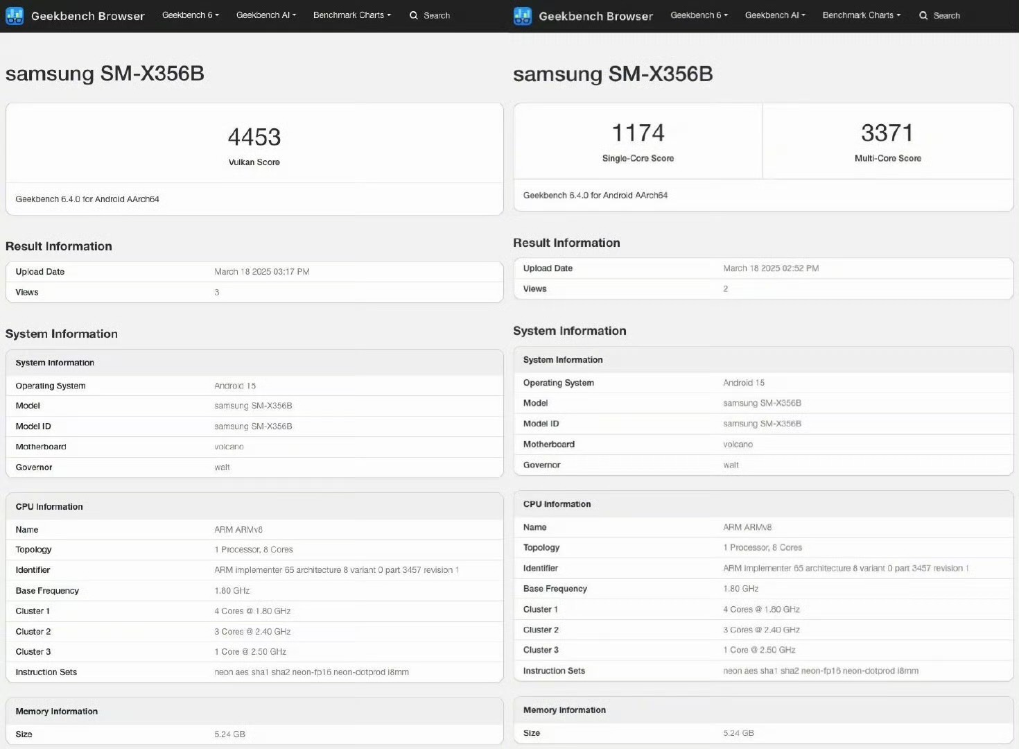Image resolution: width=1019 pixels, height=749 pixels.
Task: Open the Benchmark Charts dropdown in the left navbar
Action: [351, 15]
